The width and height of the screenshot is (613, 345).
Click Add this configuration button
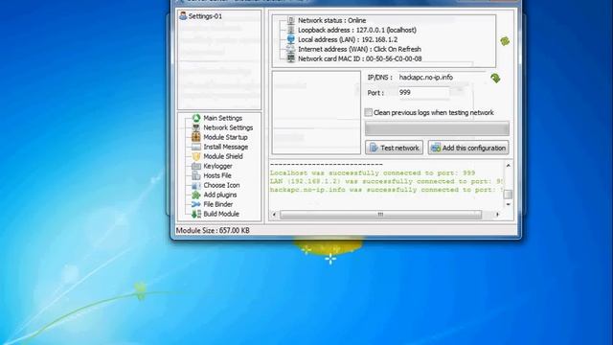468,148
